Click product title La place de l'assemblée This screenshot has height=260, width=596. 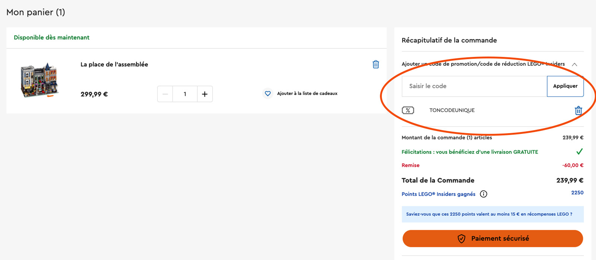pos(114,64)
